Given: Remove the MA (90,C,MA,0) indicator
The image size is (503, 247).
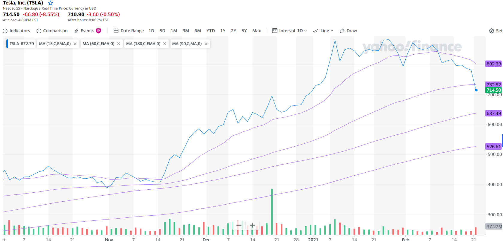Looking at the screenshot, I should [206, 44].
